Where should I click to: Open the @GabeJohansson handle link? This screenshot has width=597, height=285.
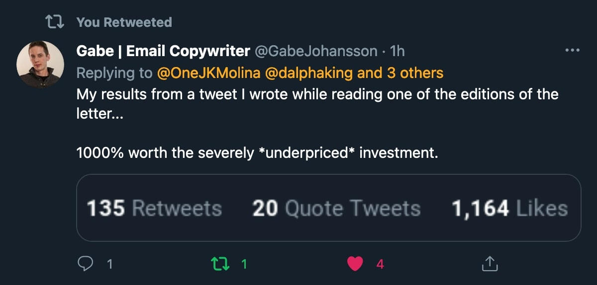pyautogui.click(x=316, y=51)
